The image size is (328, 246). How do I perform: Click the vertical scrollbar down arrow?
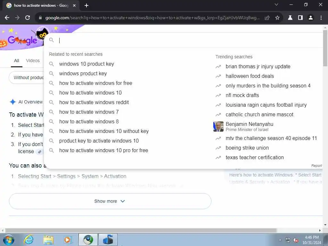pyautogui.click(x=325, y=225)
